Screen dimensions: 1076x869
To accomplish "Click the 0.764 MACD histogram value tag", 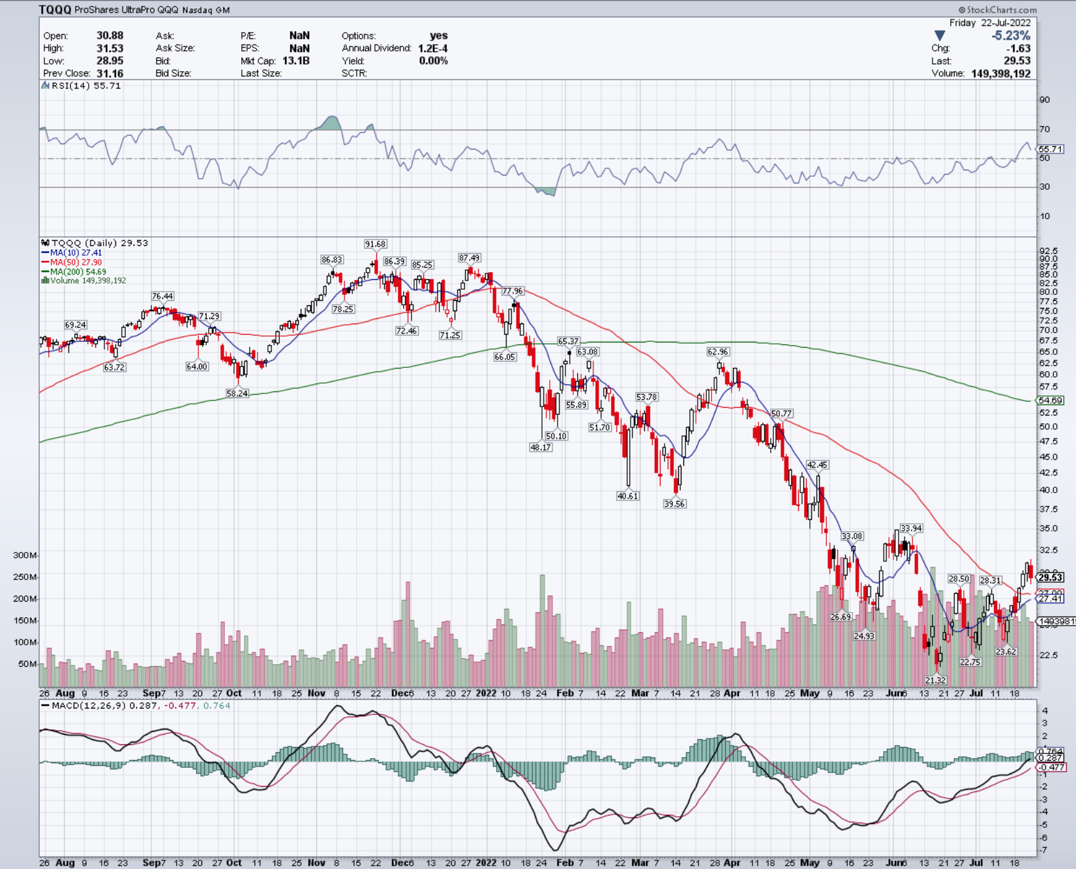I will click(x=1051, y=751).
